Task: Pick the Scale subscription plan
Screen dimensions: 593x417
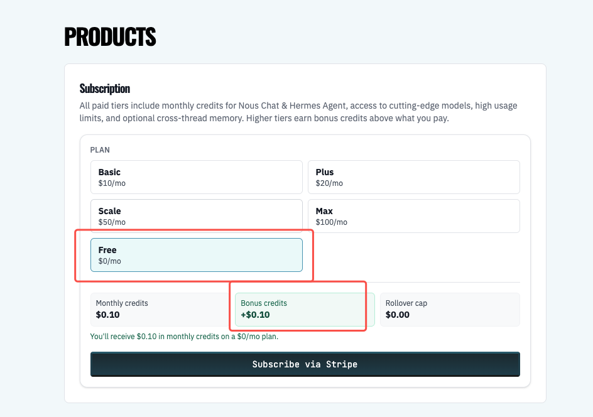Action: tap(196, 216)
